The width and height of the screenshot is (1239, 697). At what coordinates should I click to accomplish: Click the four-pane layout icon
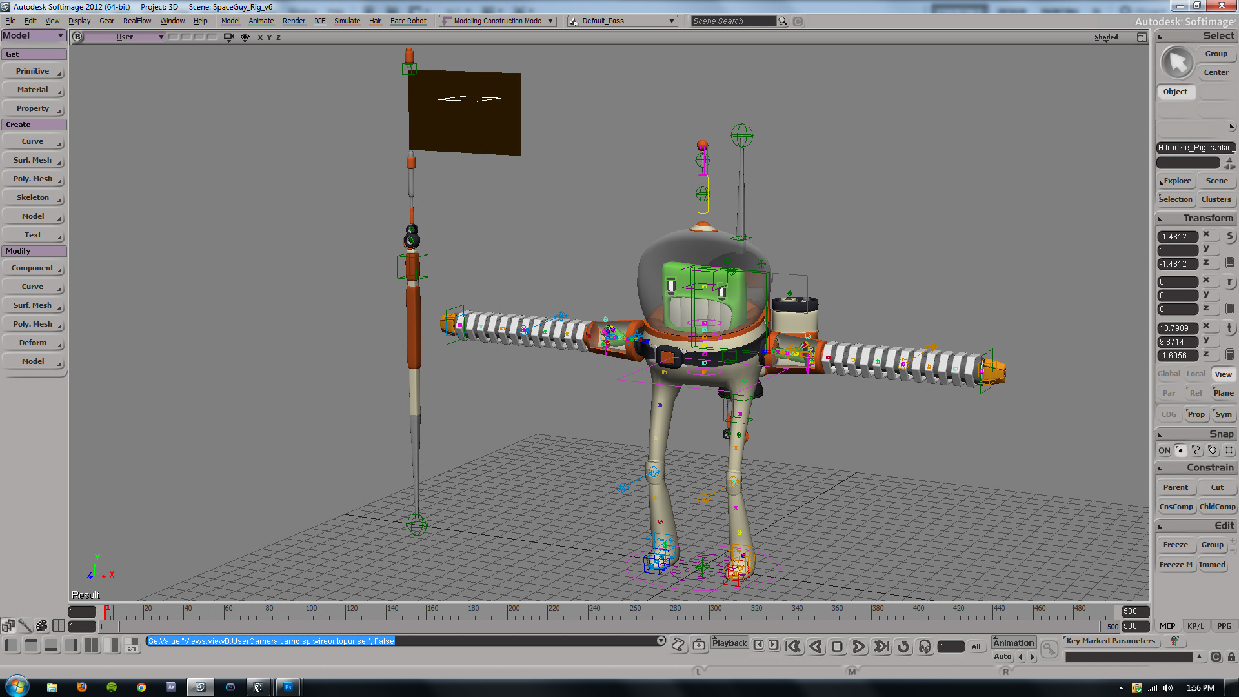[x=92, y=645]
